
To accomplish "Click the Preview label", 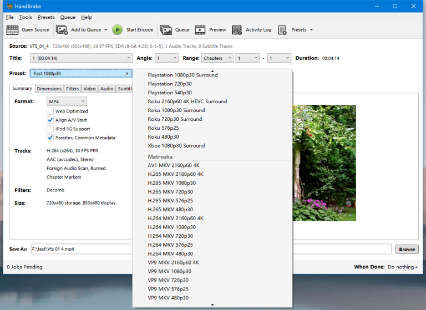I will (x=217, y=30).
